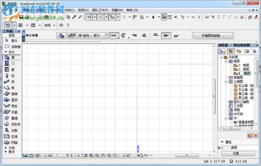Click the syringe inject parameters icon

click(80, 17)
